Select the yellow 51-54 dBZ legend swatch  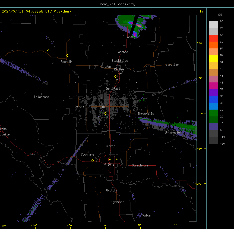point(213,58)
